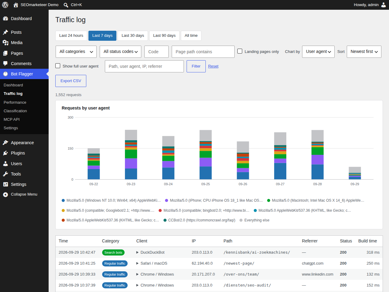Viewport: 389px width, 292px height.
Task: Toggle the Show full user agent checkbox
Action: (x=58, y=66)
